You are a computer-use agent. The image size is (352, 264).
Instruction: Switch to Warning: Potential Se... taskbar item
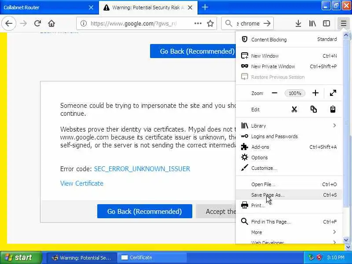pos(82,257)
